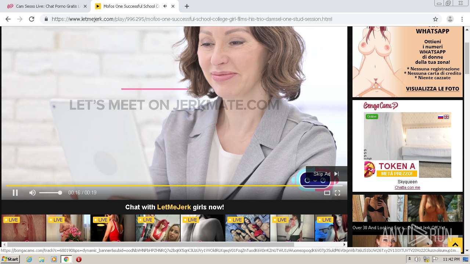Toggle theater mode in the player
This screenshot has height=264, width=470.
(327, 193)
